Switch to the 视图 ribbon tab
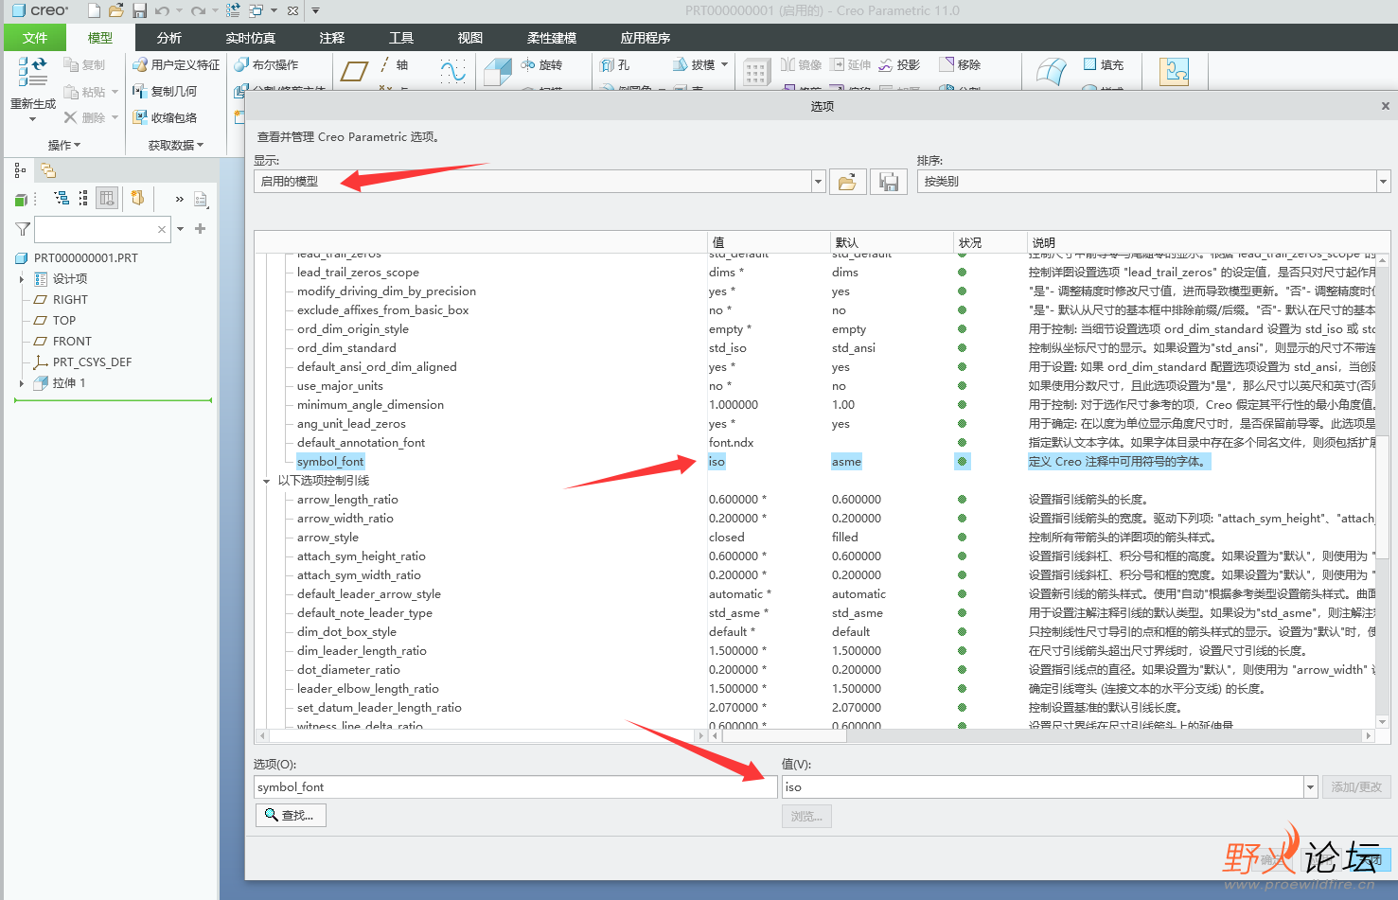 coord(469,38)
